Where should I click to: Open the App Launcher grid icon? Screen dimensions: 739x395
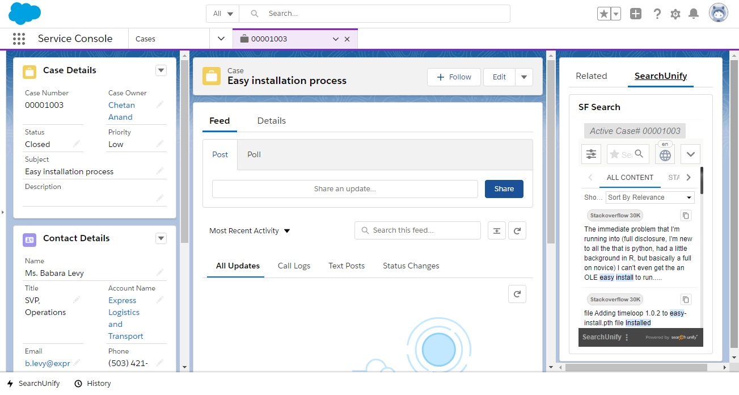(x=19, y=39)
